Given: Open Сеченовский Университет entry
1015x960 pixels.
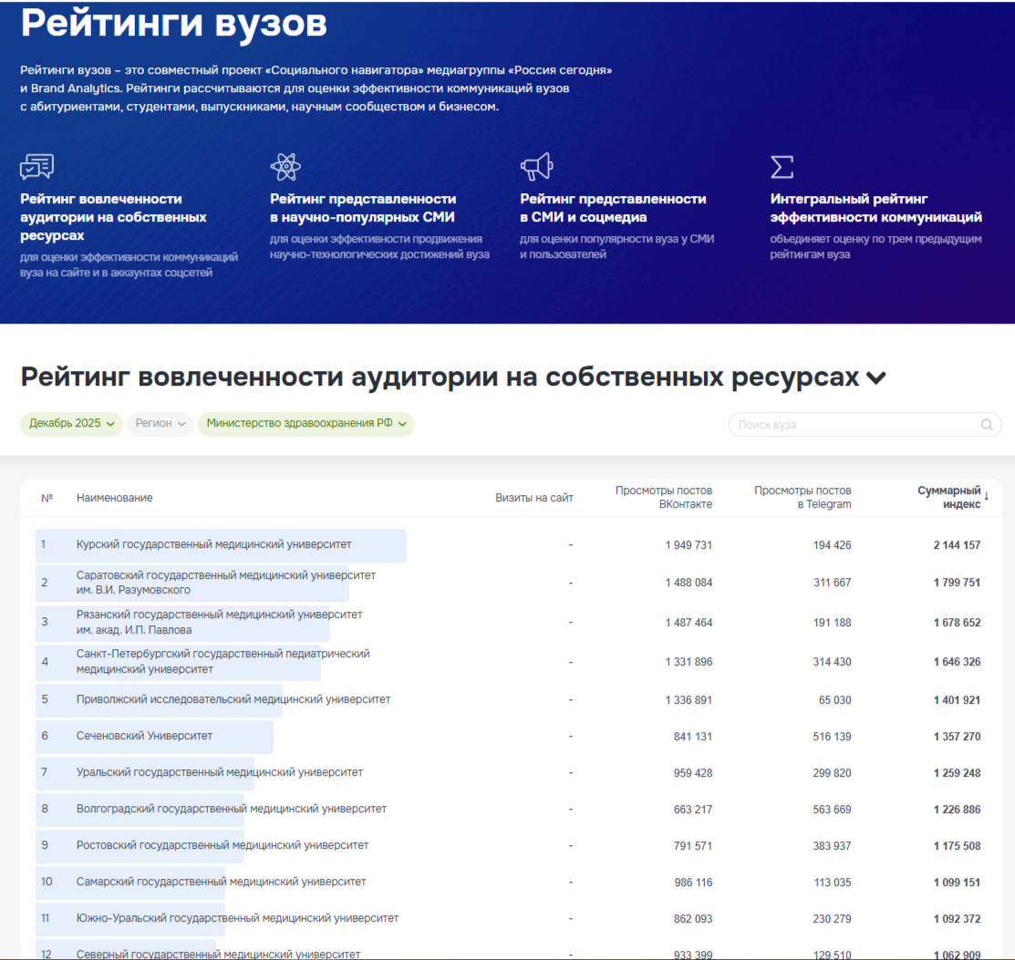Looking at the screenshot, I should 144,737.
